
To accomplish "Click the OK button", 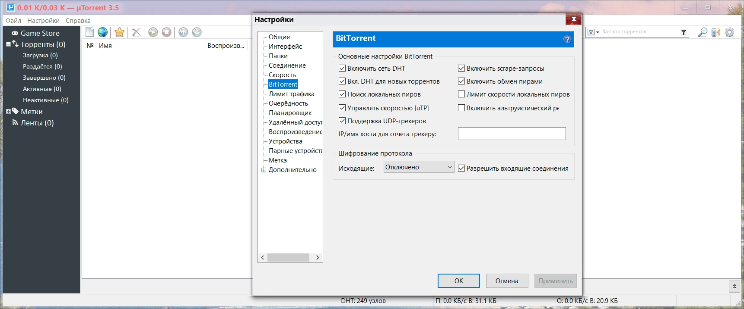I will pos(459,281).
